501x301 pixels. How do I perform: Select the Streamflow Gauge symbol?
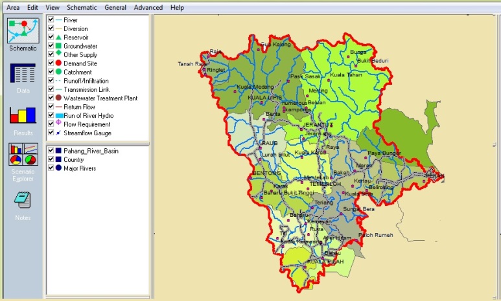tap(59, 133)
